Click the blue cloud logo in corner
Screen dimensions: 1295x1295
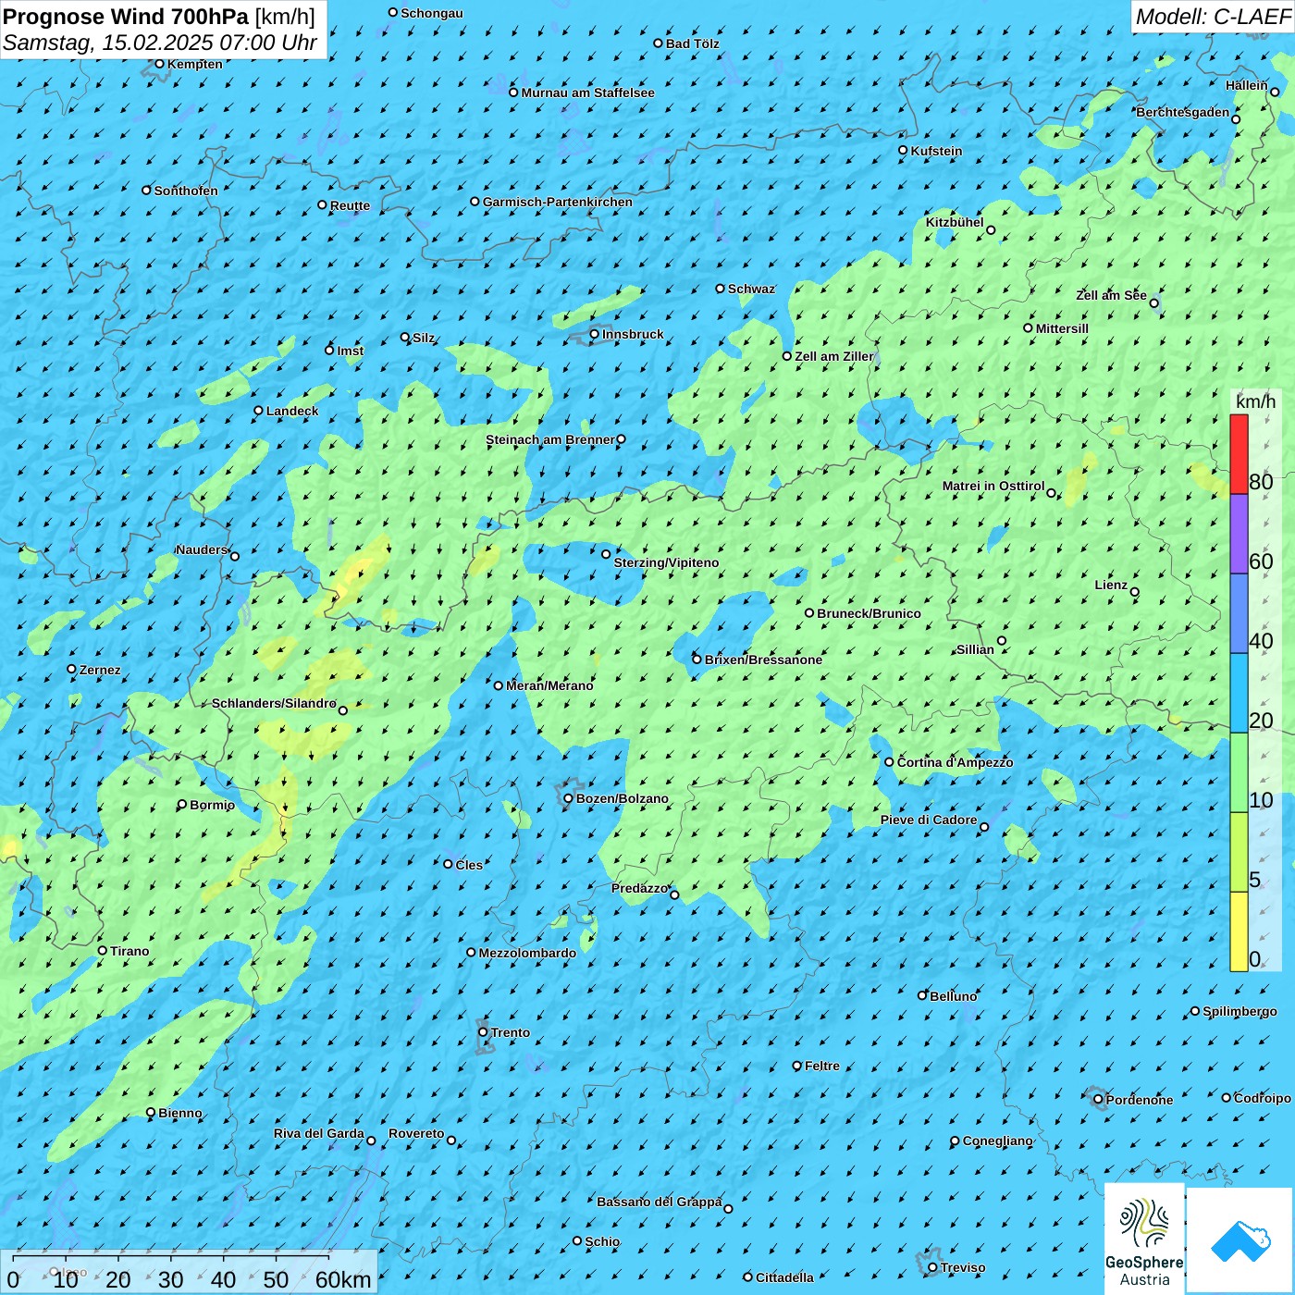1239,1239
